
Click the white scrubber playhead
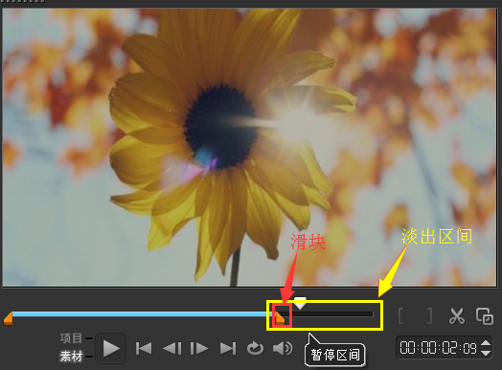[x=300, y=303]
